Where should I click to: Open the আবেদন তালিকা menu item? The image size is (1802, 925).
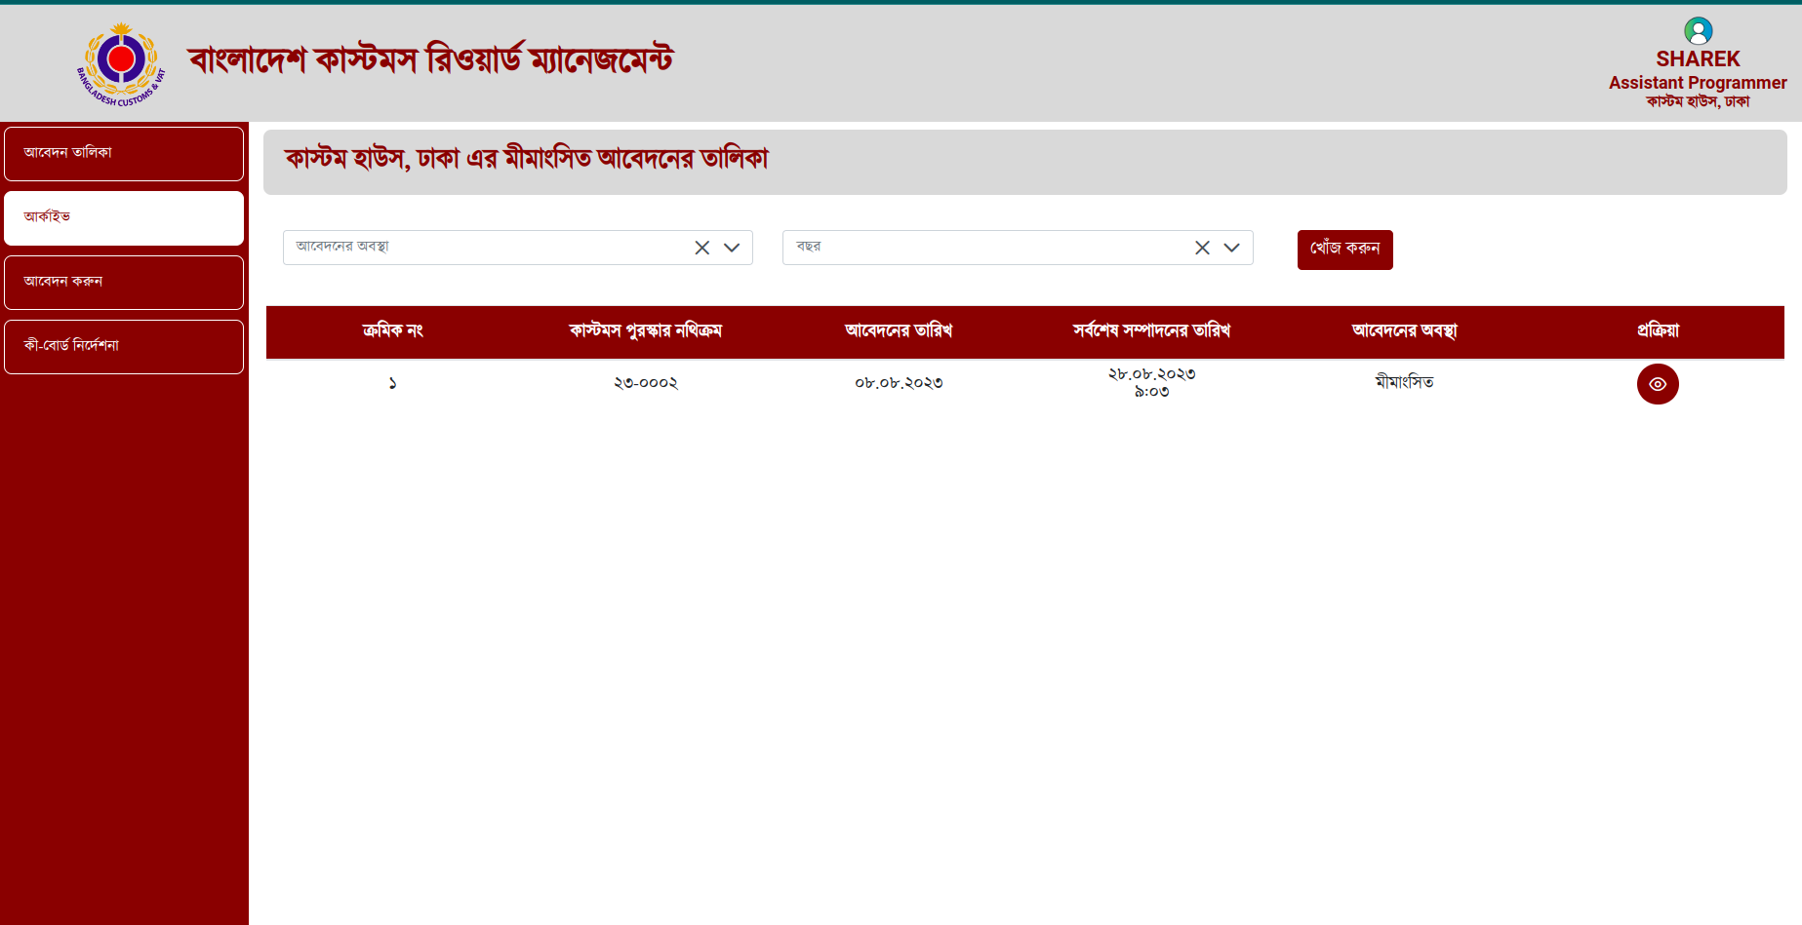click(124, 154)
